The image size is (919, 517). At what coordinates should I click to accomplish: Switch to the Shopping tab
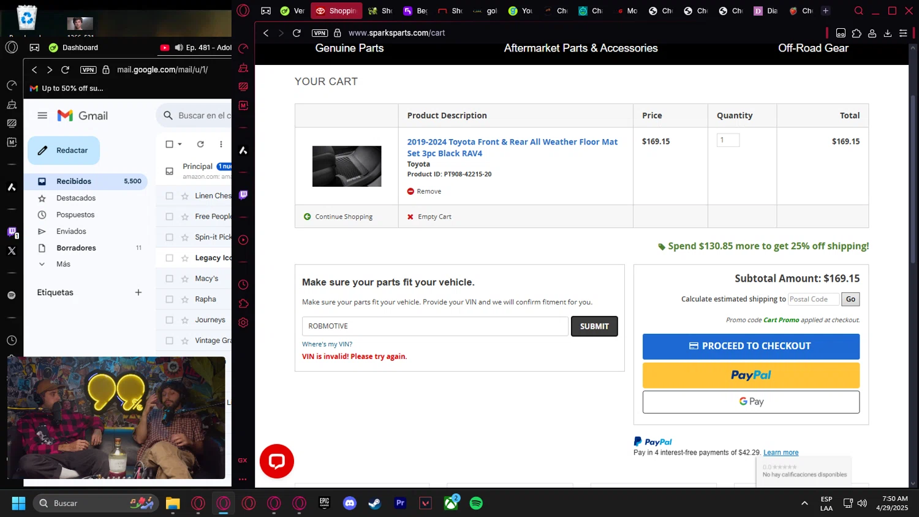pos(336,10)
